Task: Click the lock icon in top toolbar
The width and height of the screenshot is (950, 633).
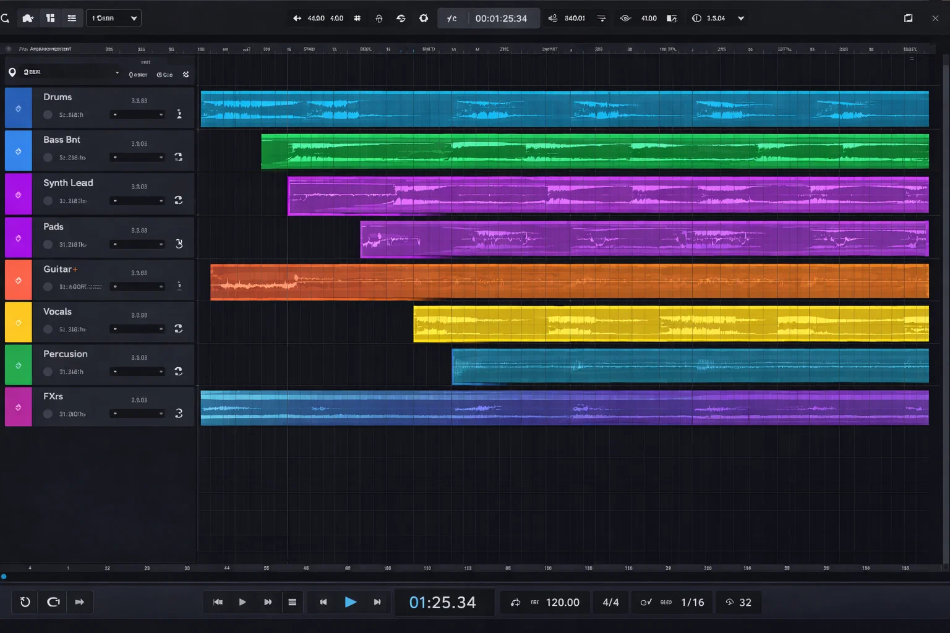Action: (x=379, y=19)
